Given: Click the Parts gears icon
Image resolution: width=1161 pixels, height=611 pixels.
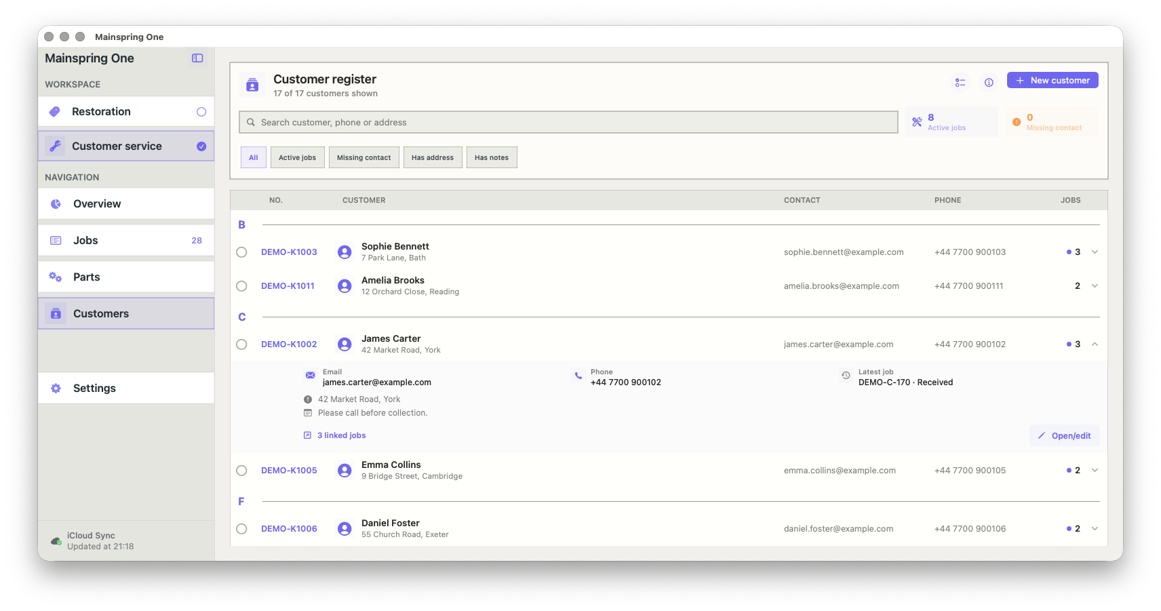Looking at the screenshot, I should click(x=56, y=277).
